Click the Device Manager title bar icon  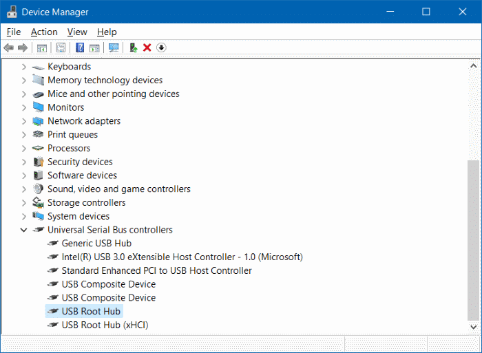click(12, 12)
